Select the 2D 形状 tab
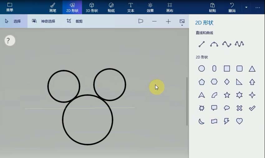 tap(72, 7)
